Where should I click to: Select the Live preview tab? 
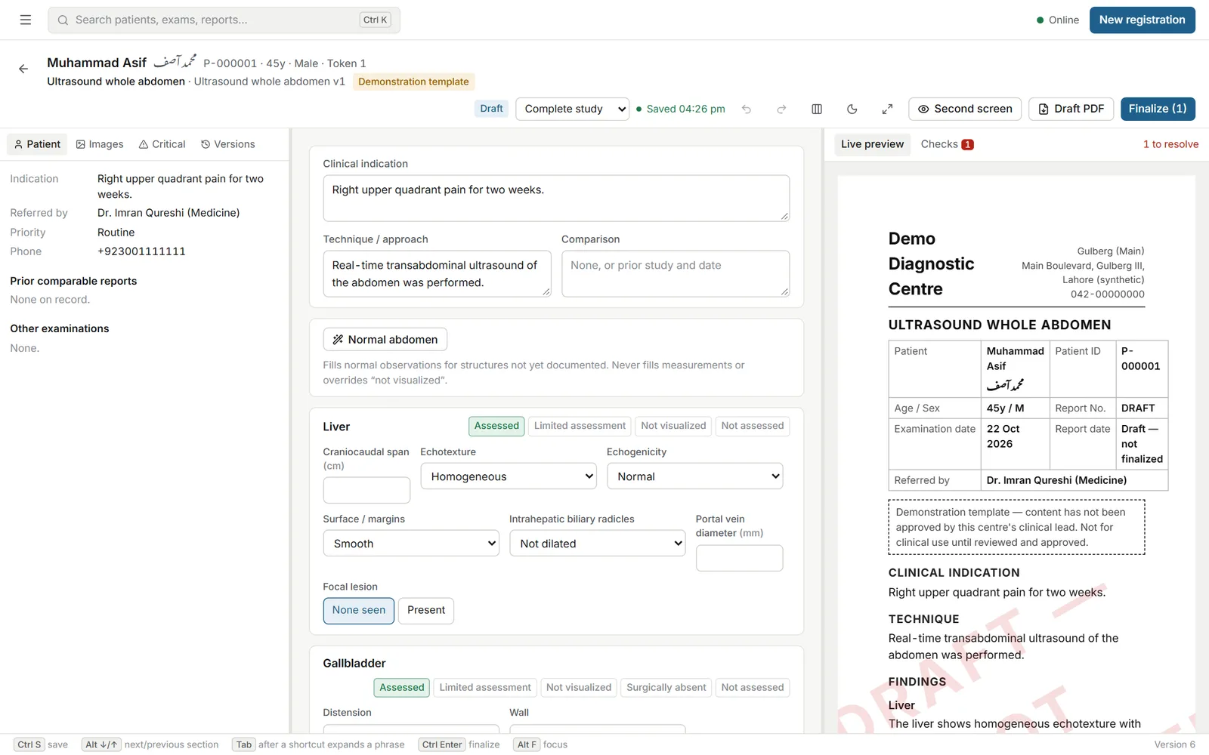872,144
